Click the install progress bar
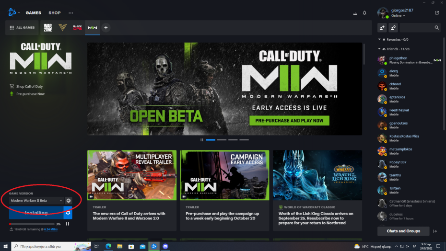 32,224
